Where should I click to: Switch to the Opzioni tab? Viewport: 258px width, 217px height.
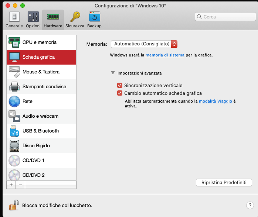point(33,20)
